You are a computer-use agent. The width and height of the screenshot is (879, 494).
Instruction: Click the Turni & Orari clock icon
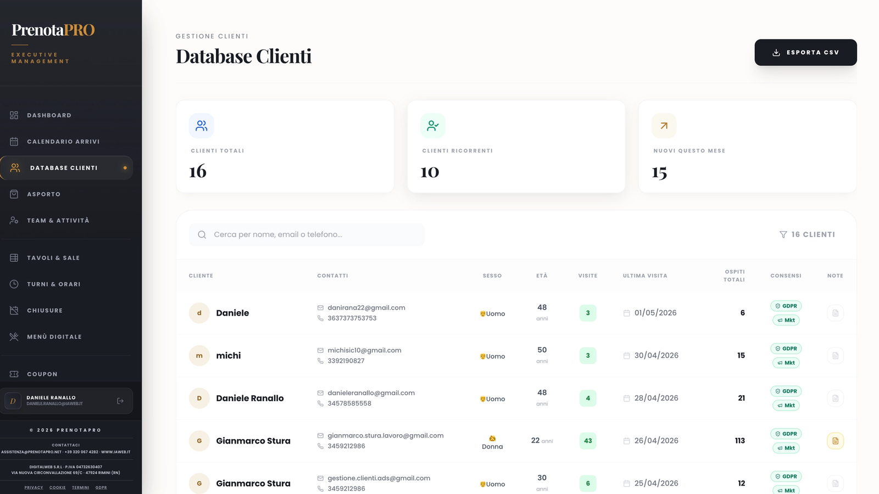[x=14, y=284]
